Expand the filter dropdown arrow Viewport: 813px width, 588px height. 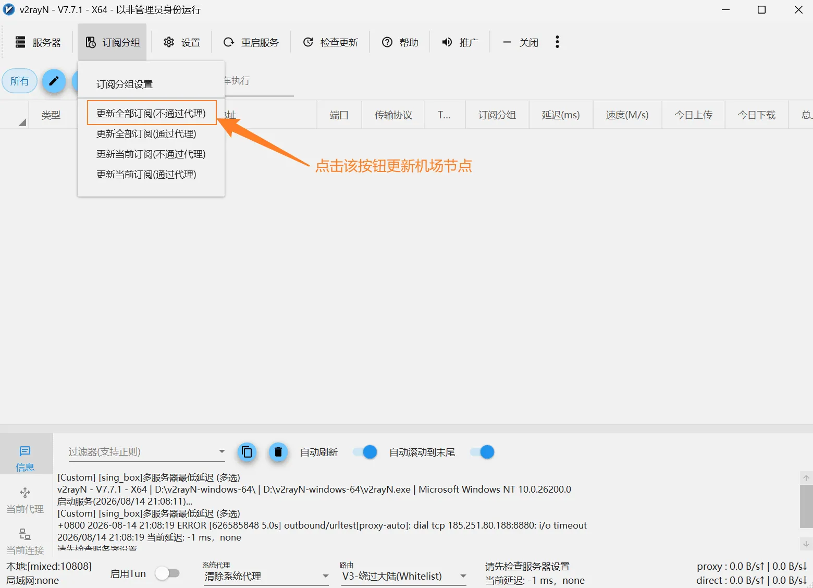pyautogui.click(x=222, y=451)
